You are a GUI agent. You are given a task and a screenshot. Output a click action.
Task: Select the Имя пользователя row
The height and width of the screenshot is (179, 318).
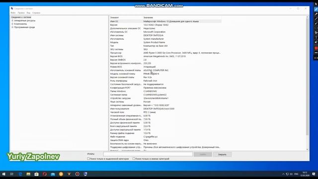coord(165,109)
